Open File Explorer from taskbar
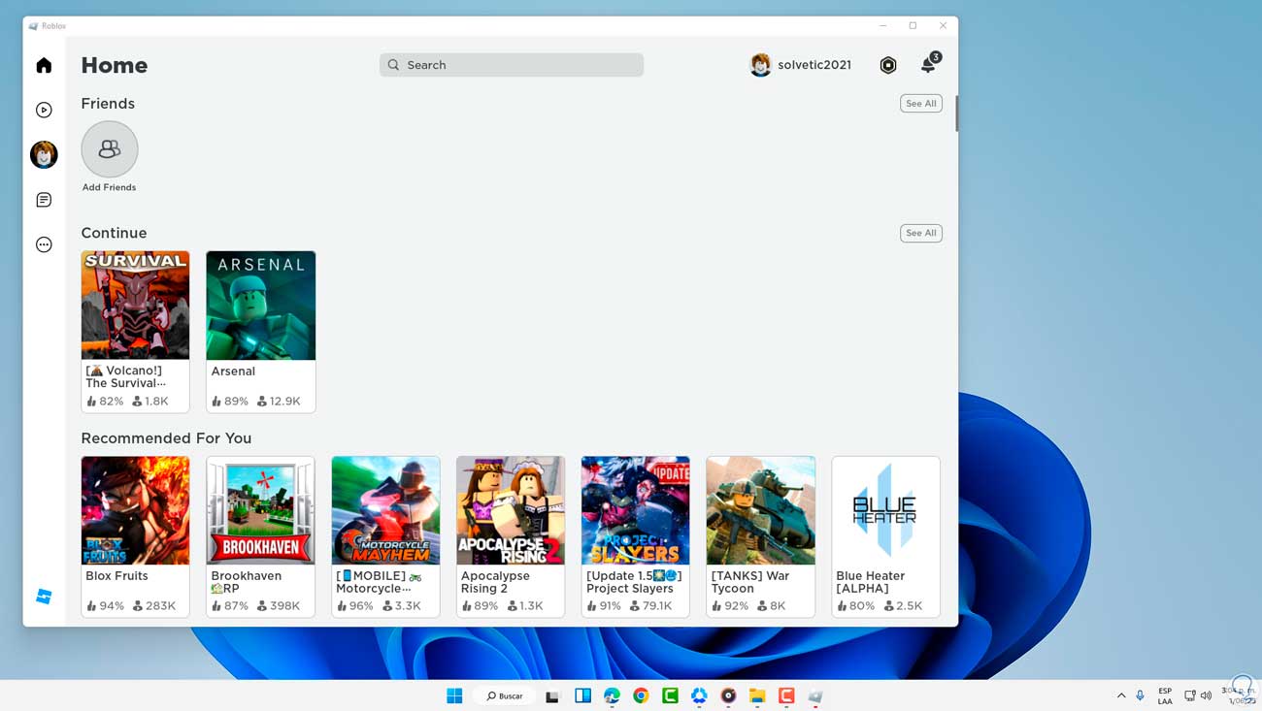This screenshot has height=711, width=1262. (757, 695)
